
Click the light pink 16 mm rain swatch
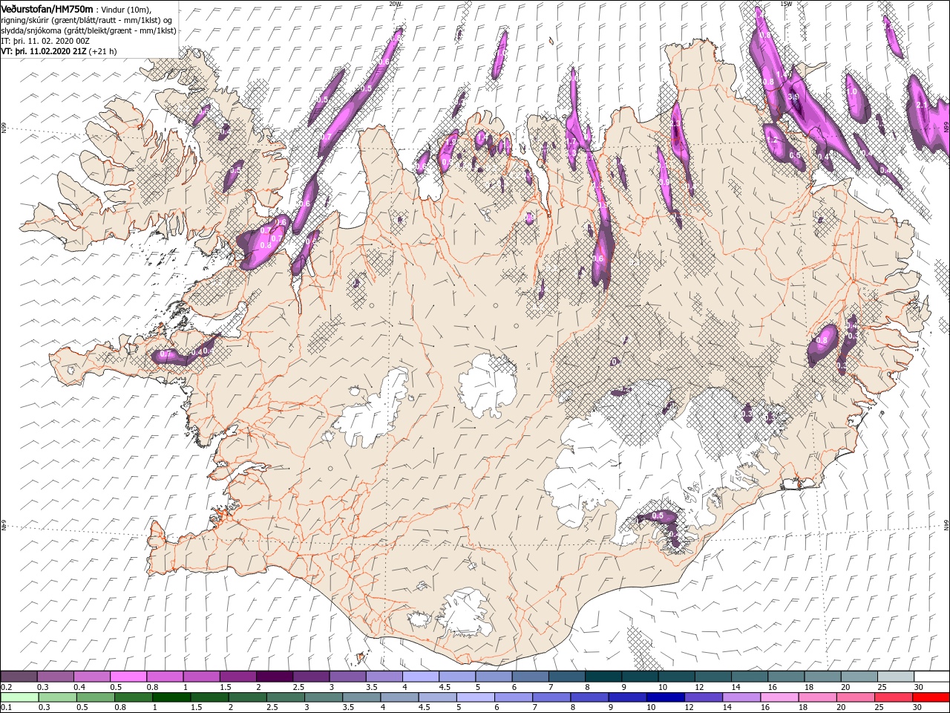click(779, 698)
